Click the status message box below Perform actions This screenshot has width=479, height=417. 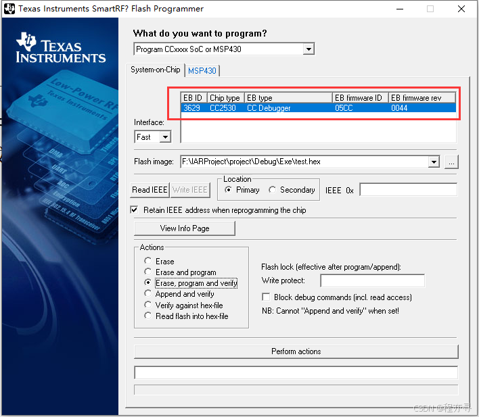pos(296,373)
